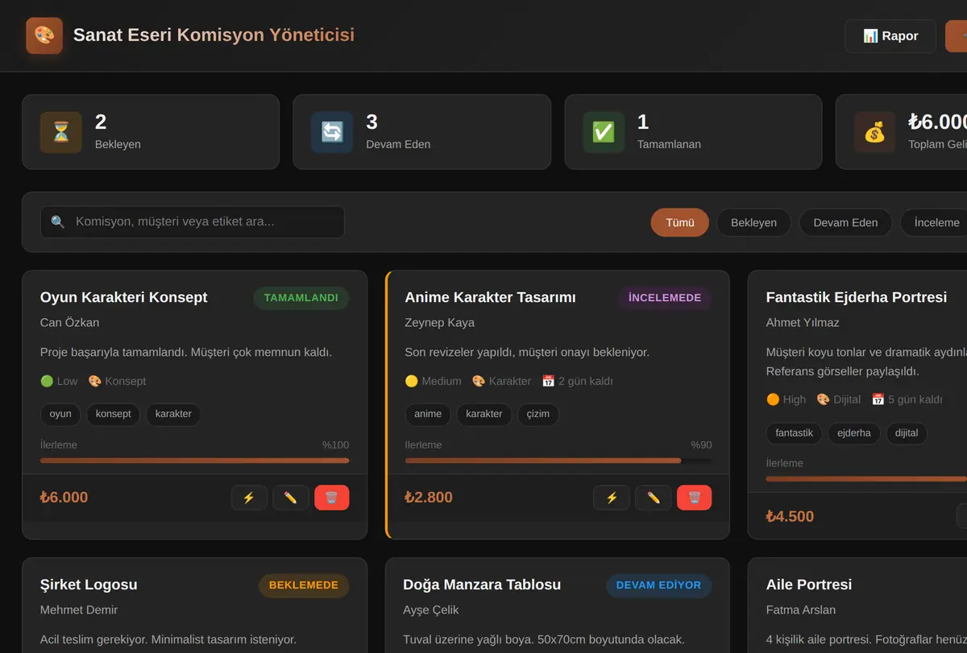Click the %100 progress value
The image size is (967, 653).
click(x=335, y=445)
